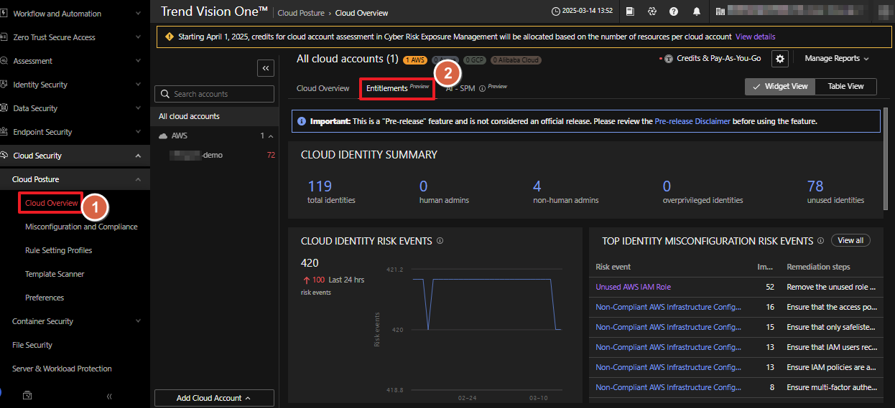Open the documentation book icon in header
895x408 pixels.
pos(630,12)
